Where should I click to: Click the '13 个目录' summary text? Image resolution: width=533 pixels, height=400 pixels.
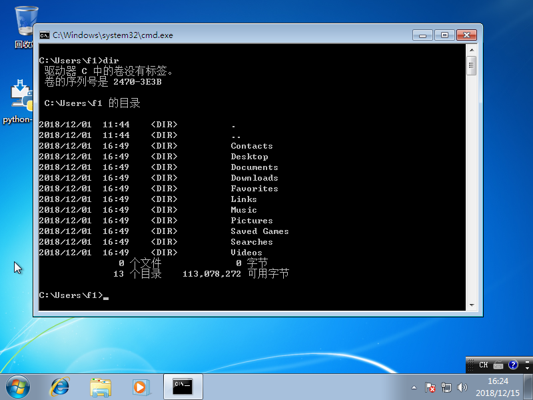pos(137,274)
